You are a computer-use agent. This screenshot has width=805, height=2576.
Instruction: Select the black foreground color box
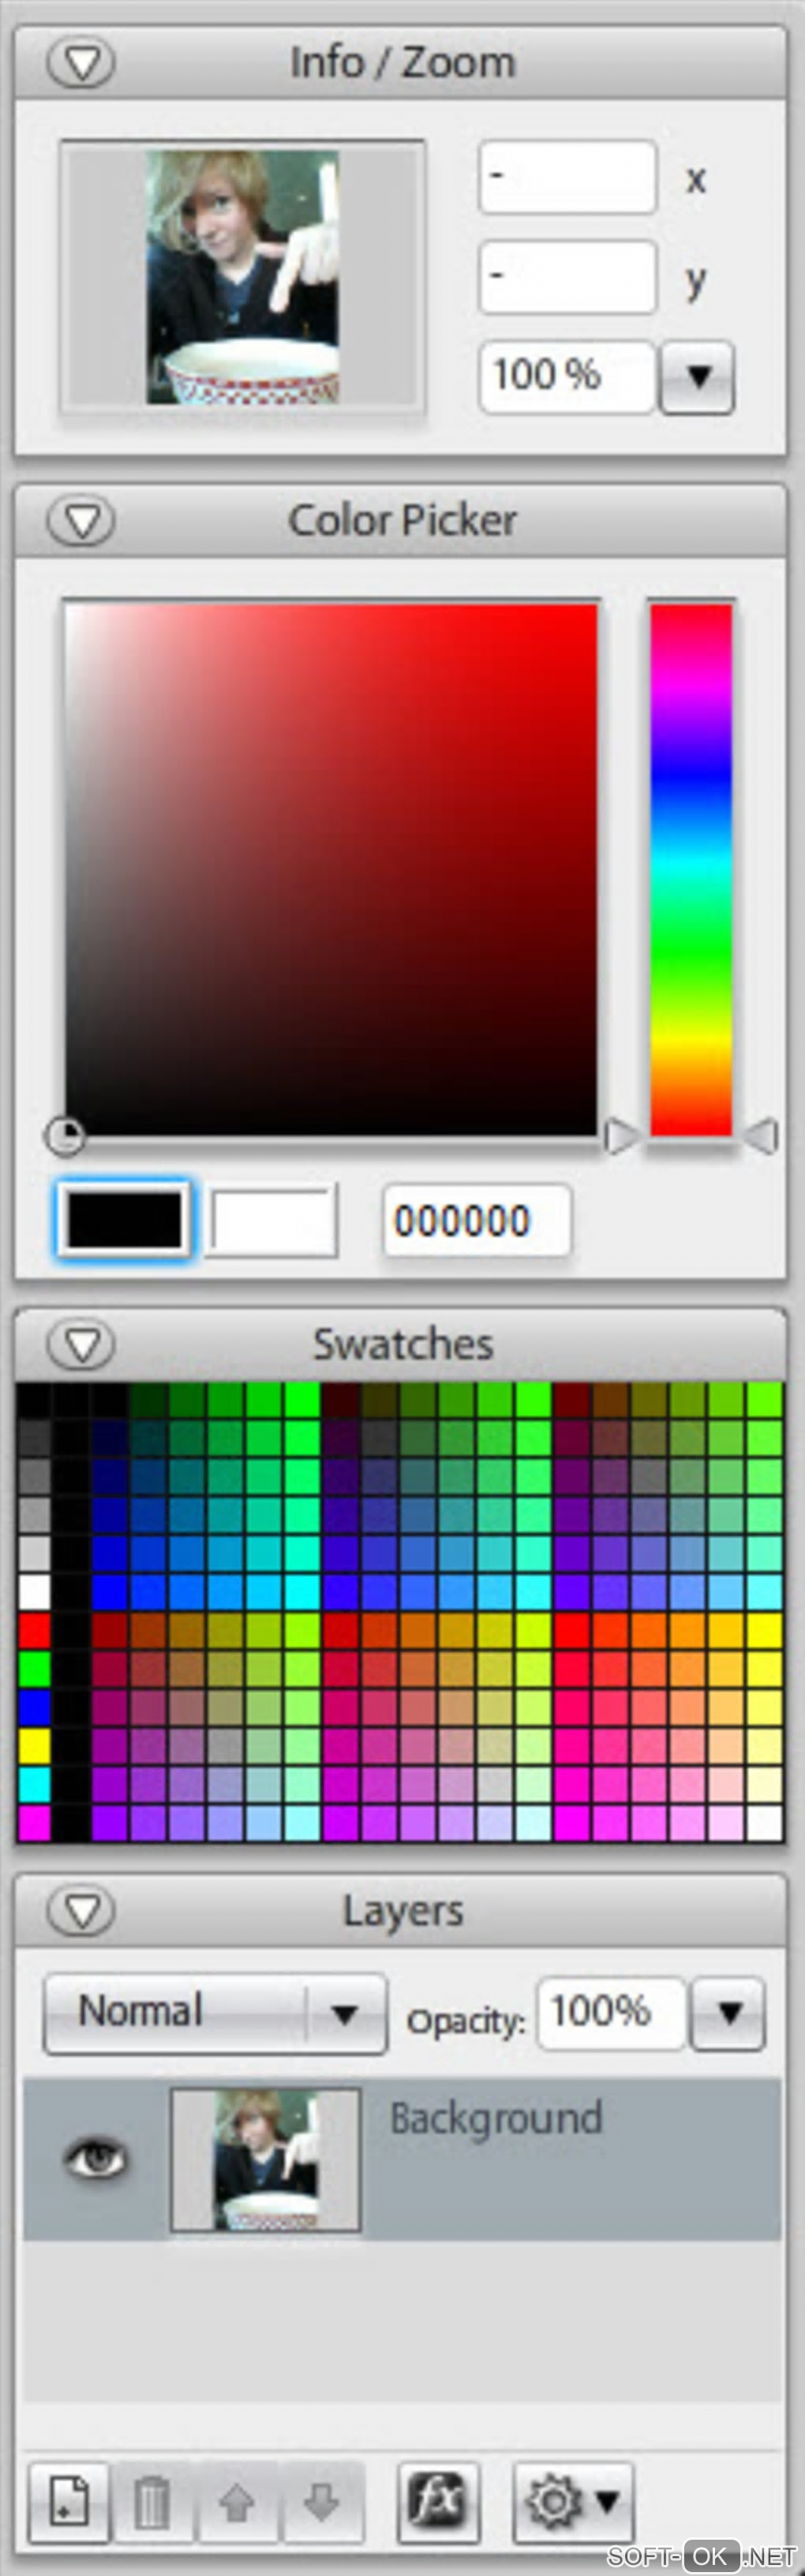click(124, 1219)
